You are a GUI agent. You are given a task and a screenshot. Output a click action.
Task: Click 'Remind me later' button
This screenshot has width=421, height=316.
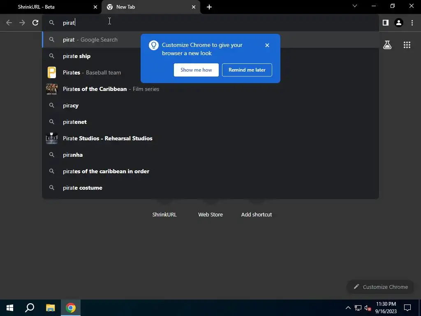[x=247, y=70]
